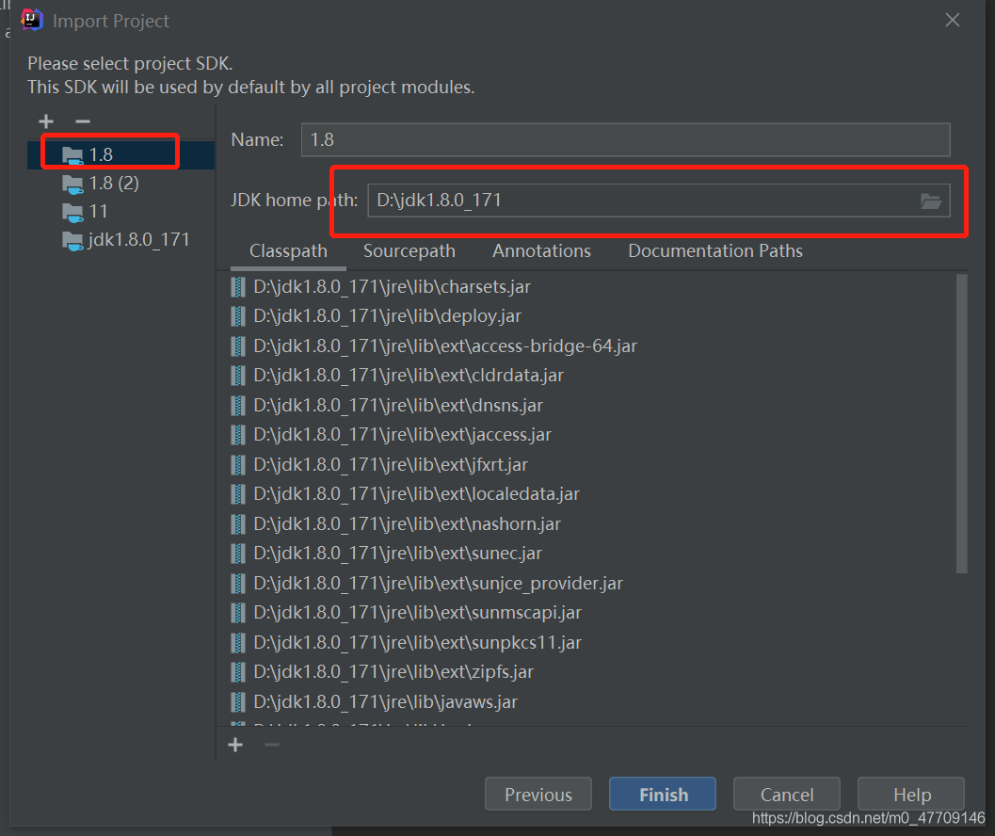Click the add classpath entry plus icon
The width and height of the screenshot is (995, 836).
click(235, 745)
